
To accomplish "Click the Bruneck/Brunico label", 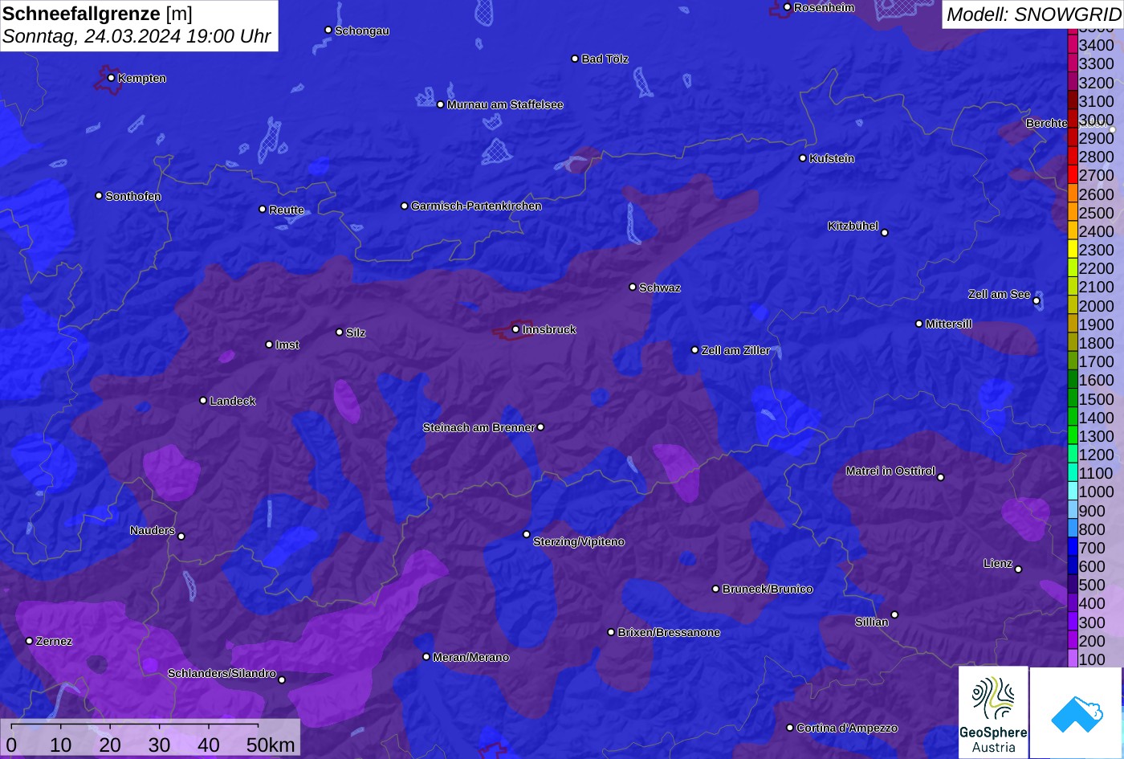I will [x=768, y=589].
